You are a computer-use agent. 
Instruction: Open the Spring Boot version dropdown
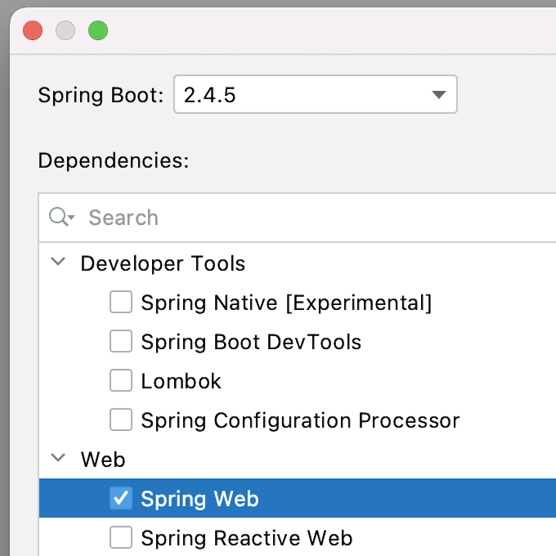click(x=315, y=95)
